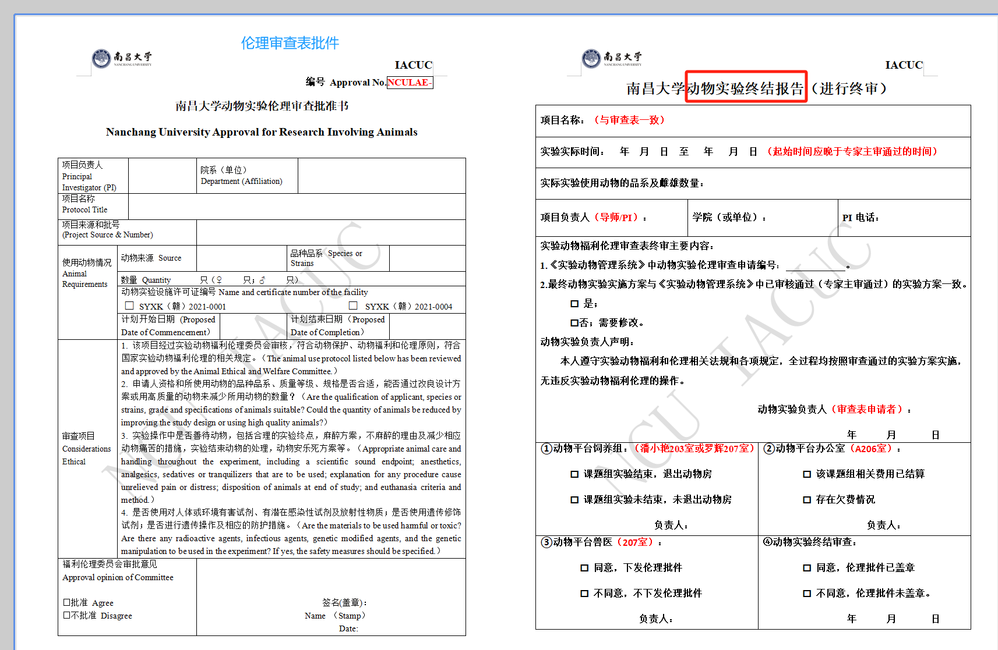
Task: Click the Nanchang University logo on the left page
Action: pyautogui.click(x=122, y=58)
